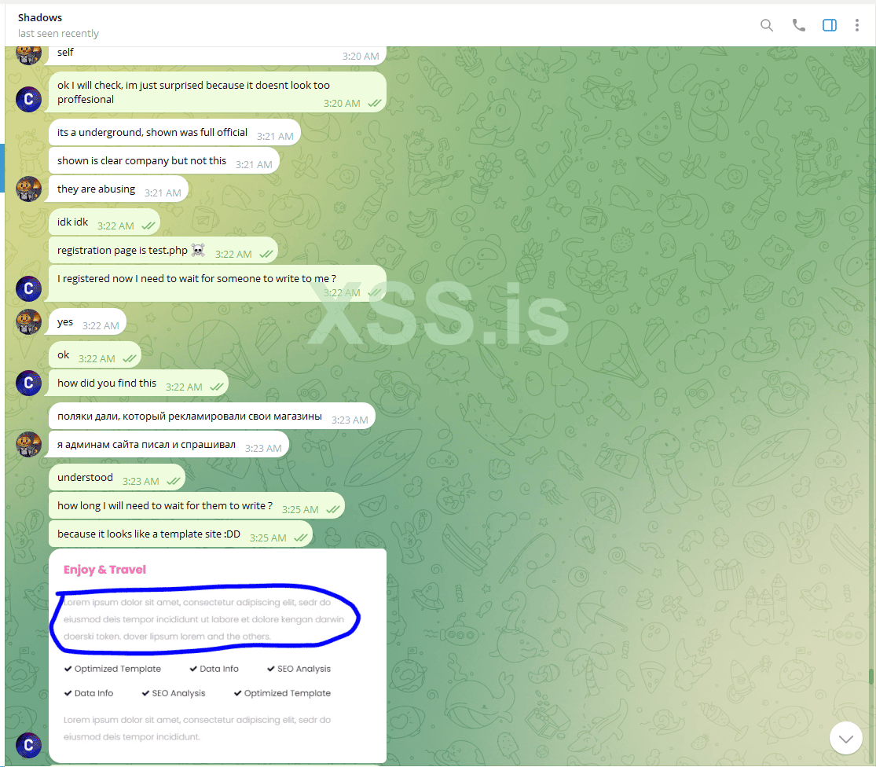876x767 pixels.
Task: Select 'because it looks like a template site' message
Action: click(181, 534)
